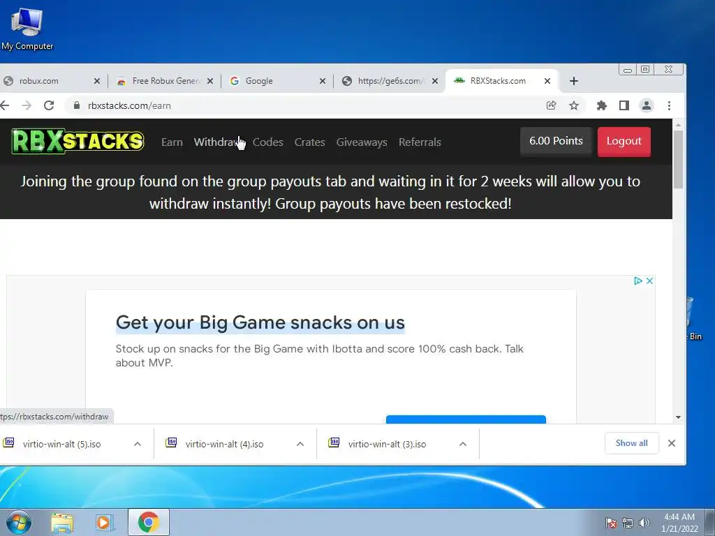The height and width of the screenshot is (536, 715).
Task: Open Chrome three-dot menu
Action: (x=669, y=106)
